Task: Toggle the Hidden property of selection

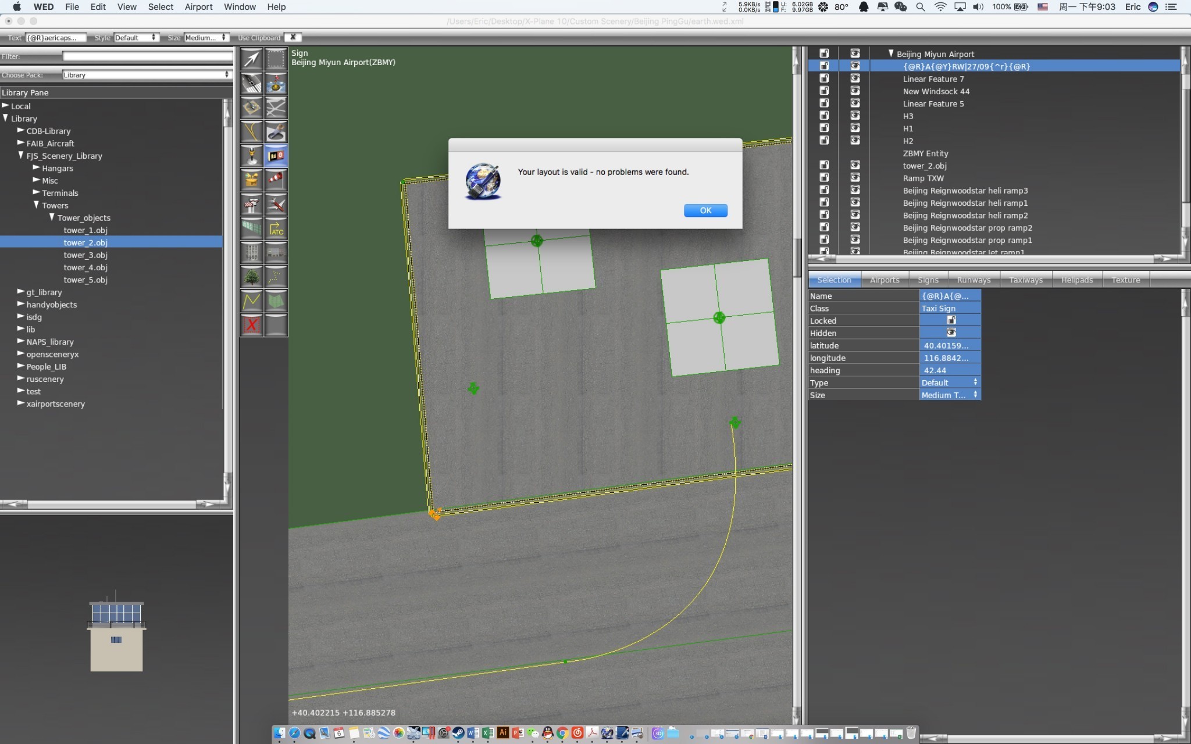Action: click(951, 332)
